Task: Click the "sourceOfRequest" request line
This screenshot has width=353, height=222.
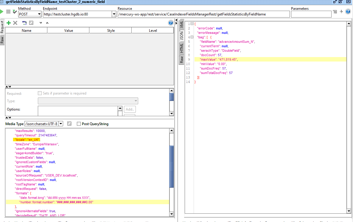Action: [46, 175]
